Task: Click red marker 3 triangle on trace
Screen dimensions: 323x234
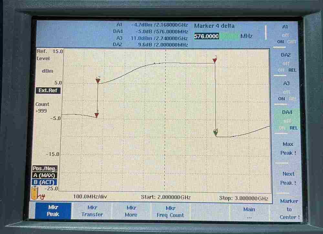Action: point(215,60)
